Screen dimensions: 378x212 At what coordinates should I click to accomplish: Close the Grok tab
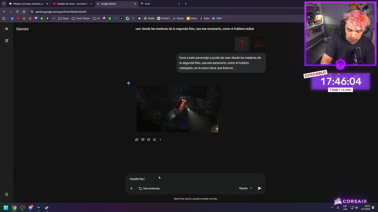click(x=179, y=4)
